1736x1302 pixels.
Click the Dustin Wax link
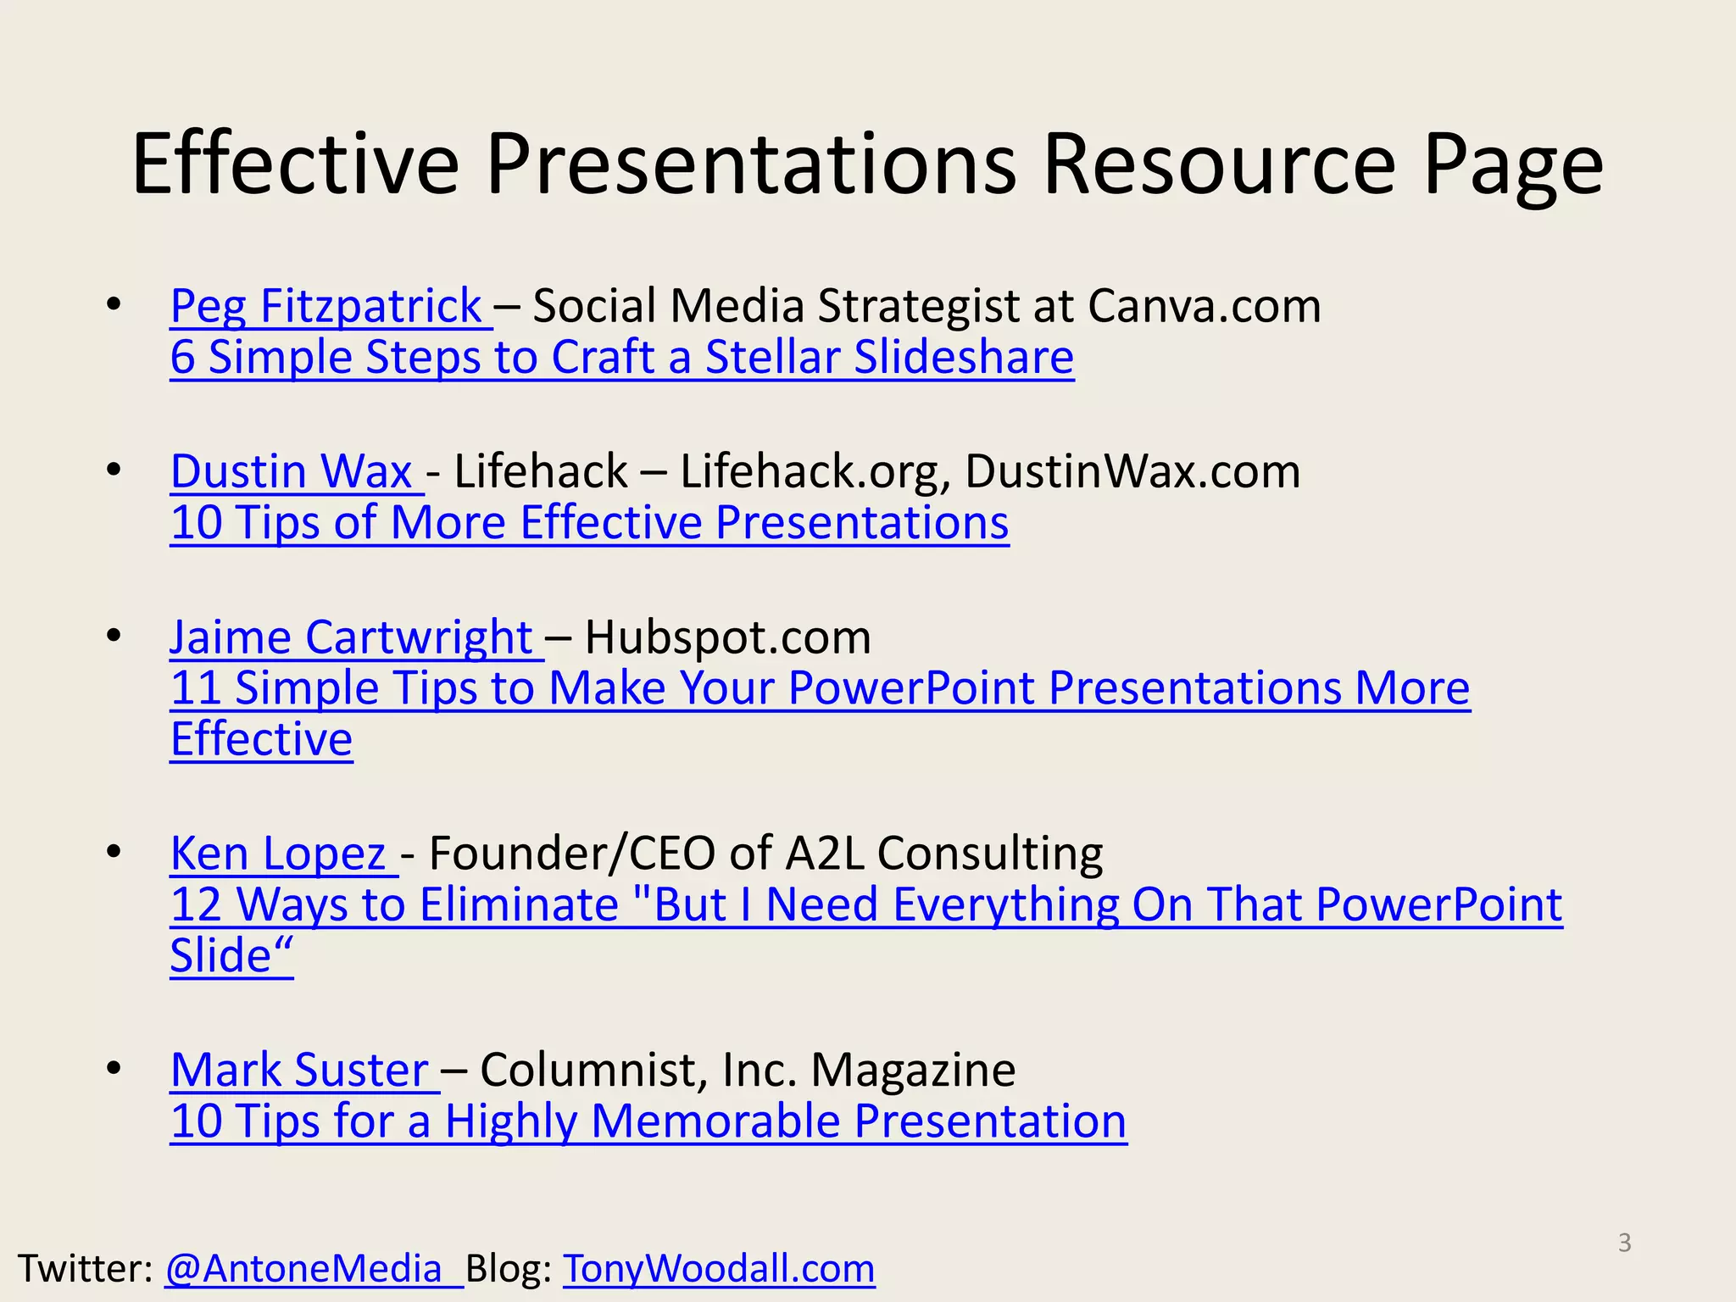point(297,471)
